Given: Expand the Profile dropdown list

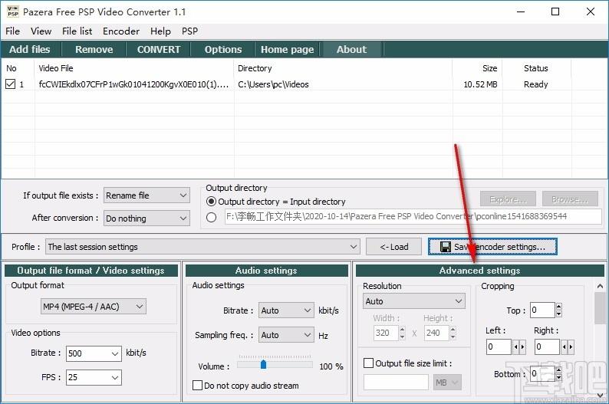Looking at the screenshot, I should pos(354,247).
